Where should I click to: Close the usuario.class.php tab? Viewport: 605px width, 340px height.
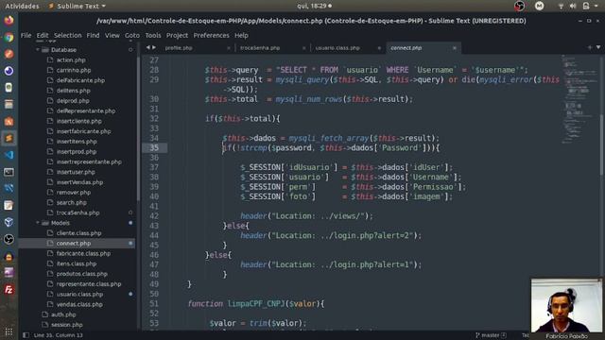click(379, 48)
